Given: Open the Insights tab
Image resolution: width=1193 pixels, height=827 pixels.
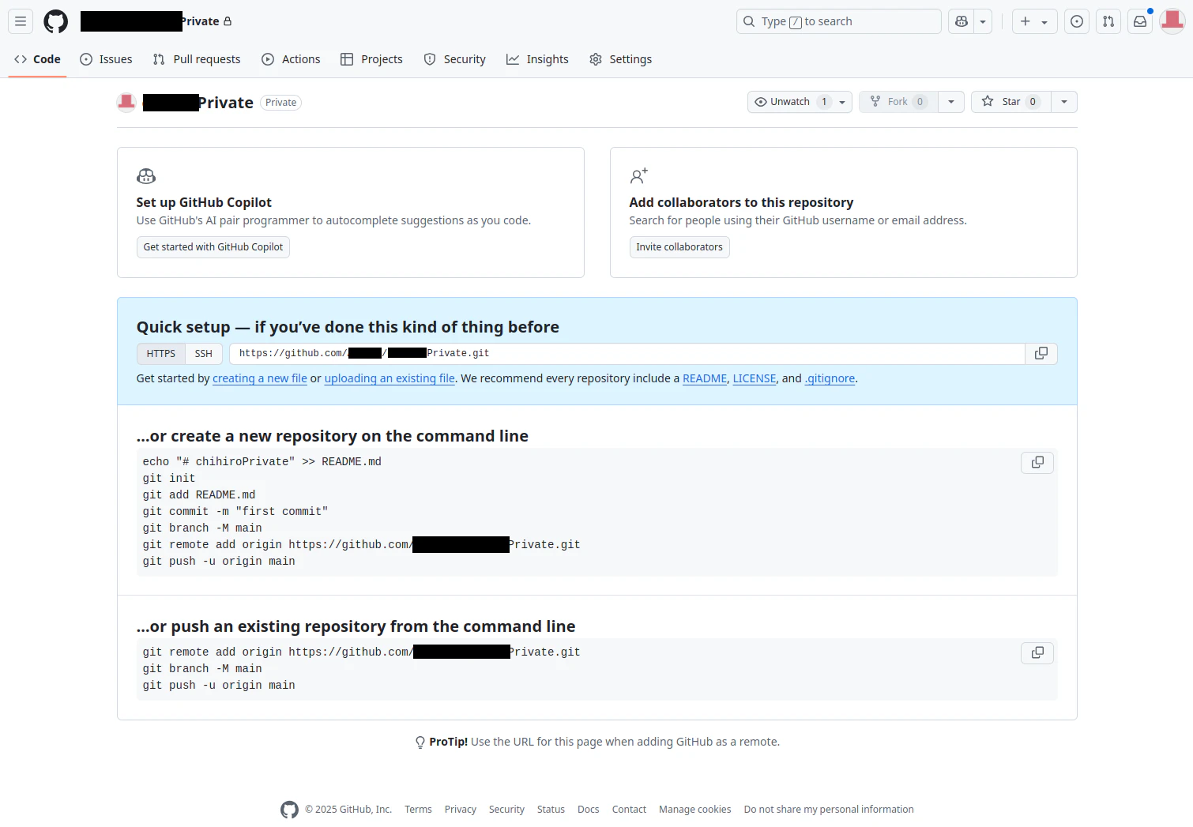Looking at the screenshot, I should 537,59.
